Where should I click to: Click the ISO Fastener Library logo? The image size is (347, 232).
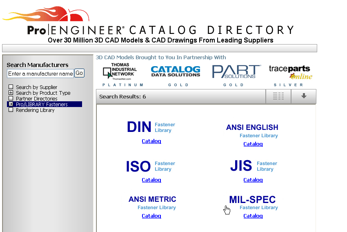click(x=151, y=166)
